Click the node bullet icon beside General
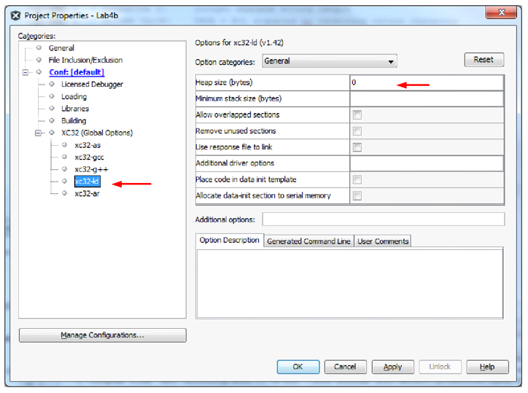528x393 pixels. [39, 48]
